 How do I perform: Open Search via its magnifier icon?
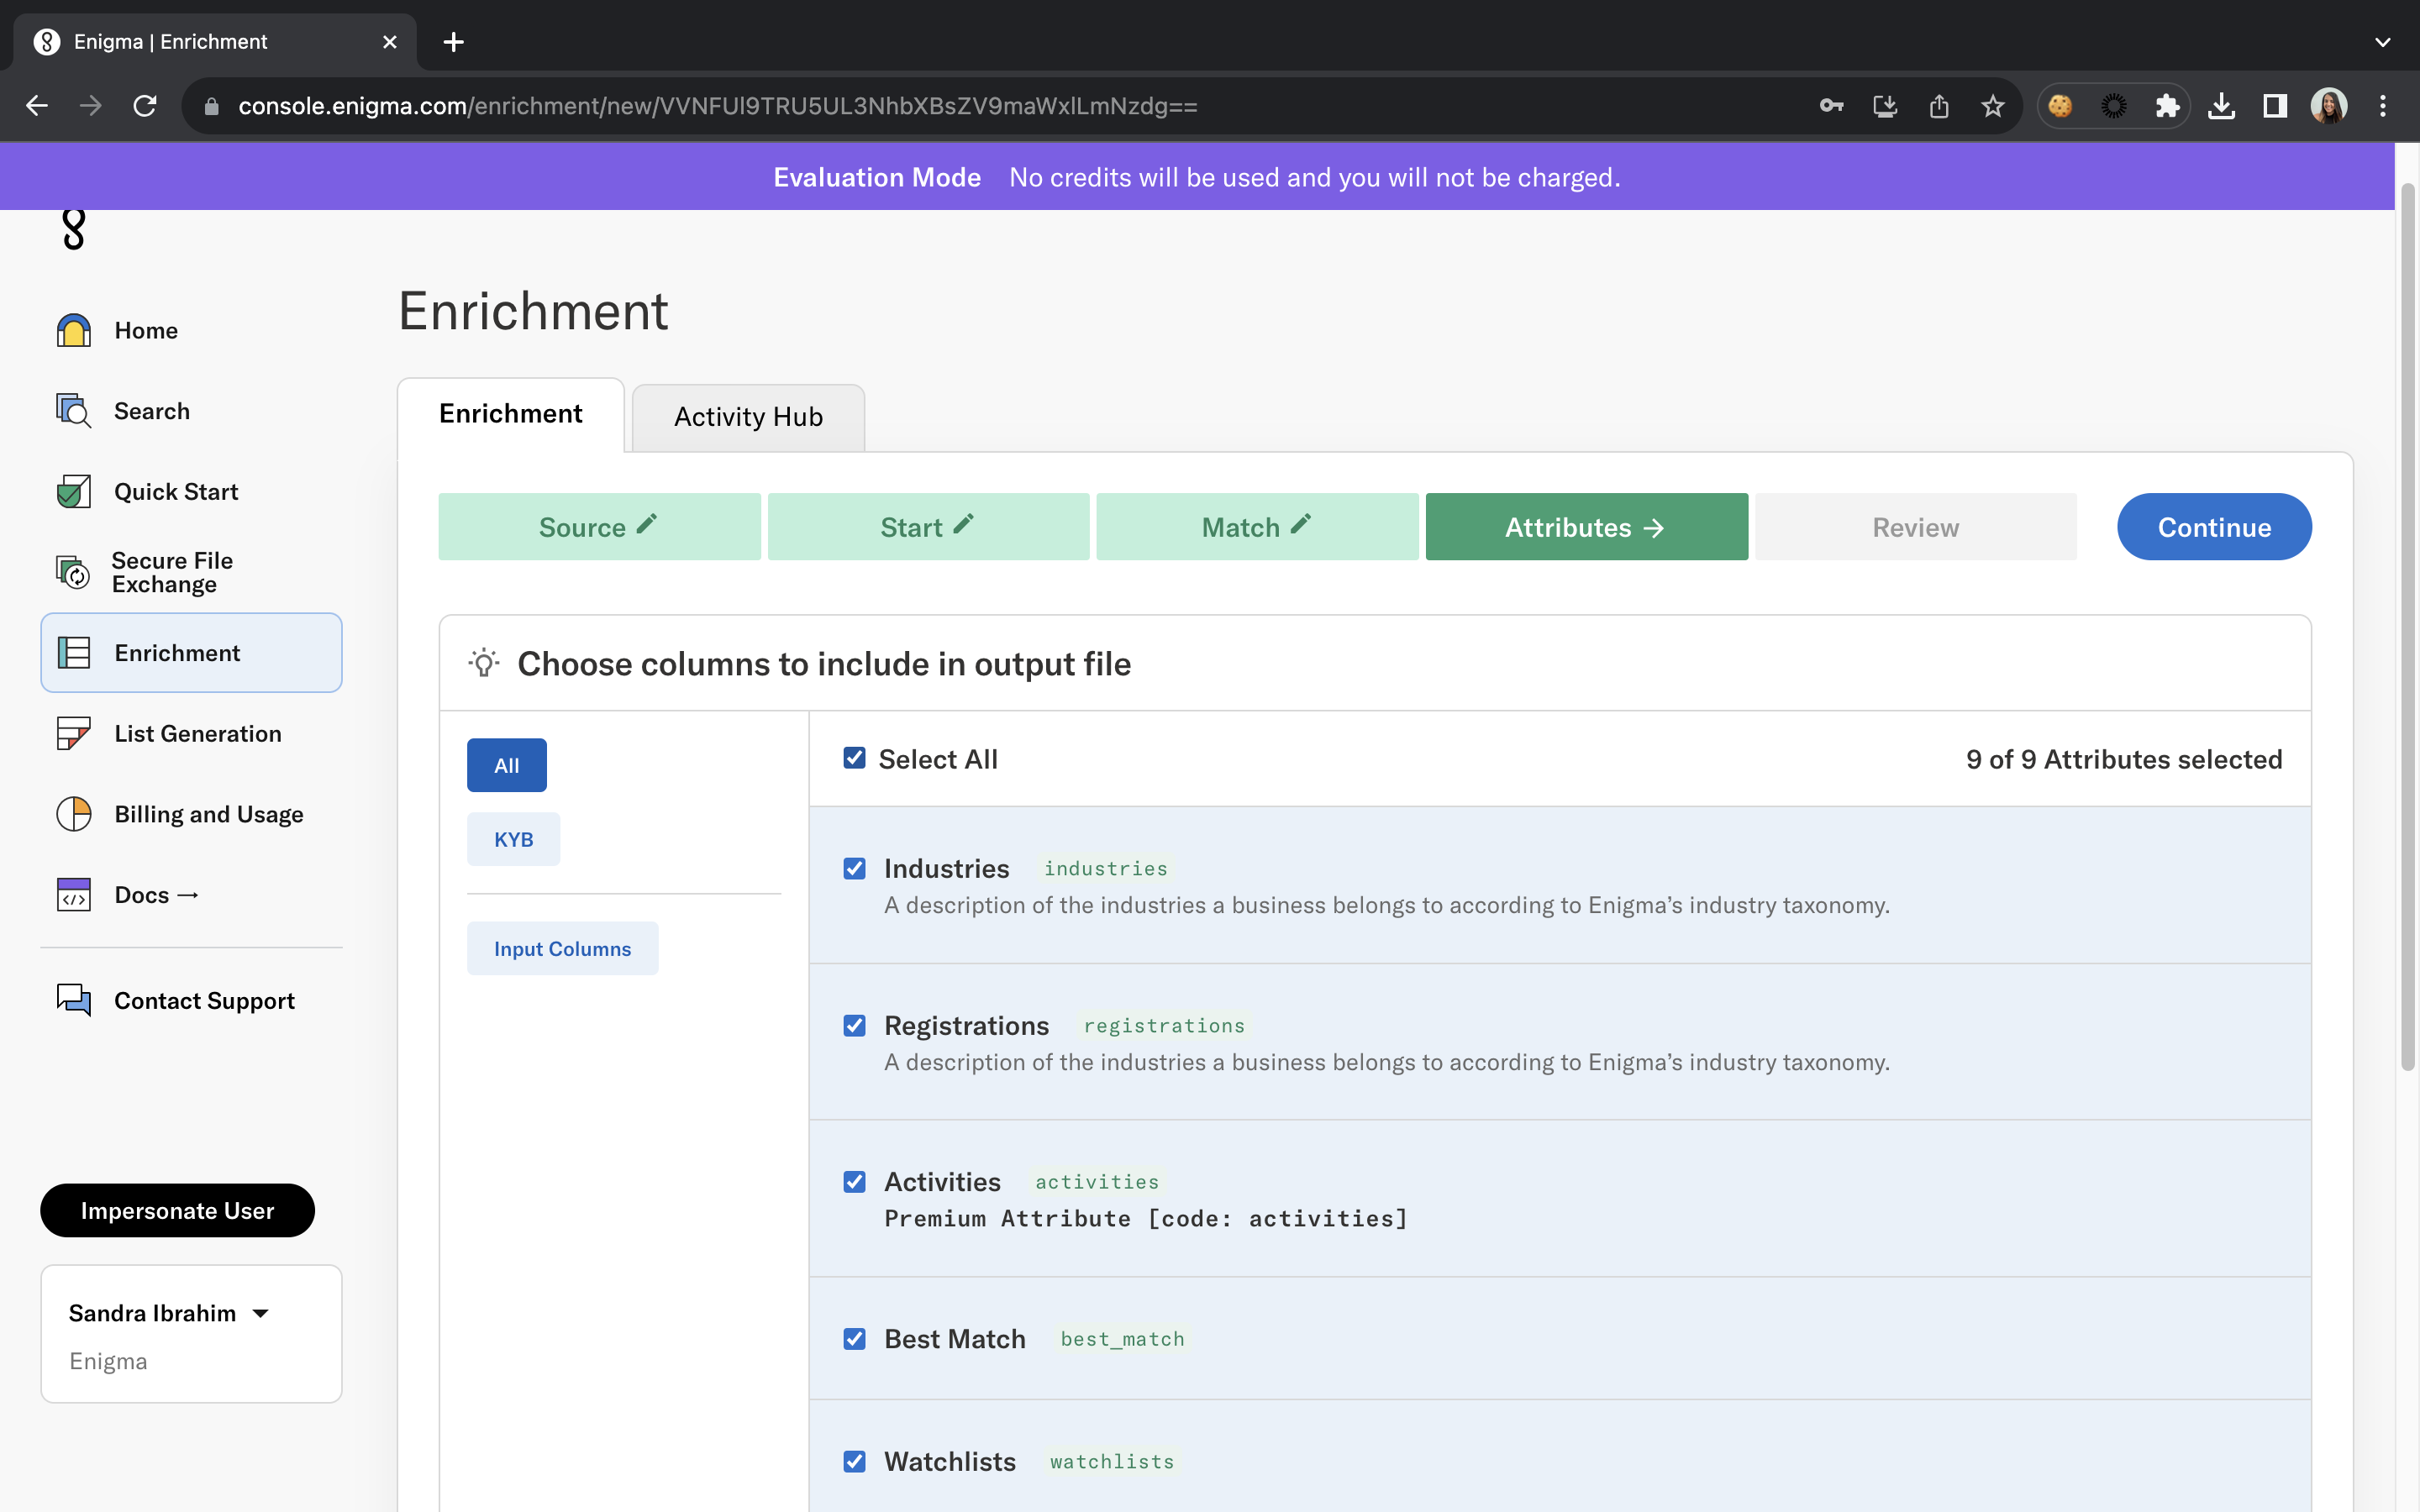click(x=74, y=411)
